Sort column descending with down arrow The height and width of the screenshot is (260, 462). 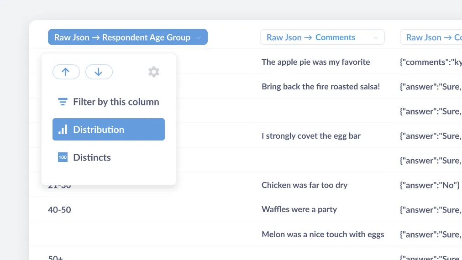point(99,72)
